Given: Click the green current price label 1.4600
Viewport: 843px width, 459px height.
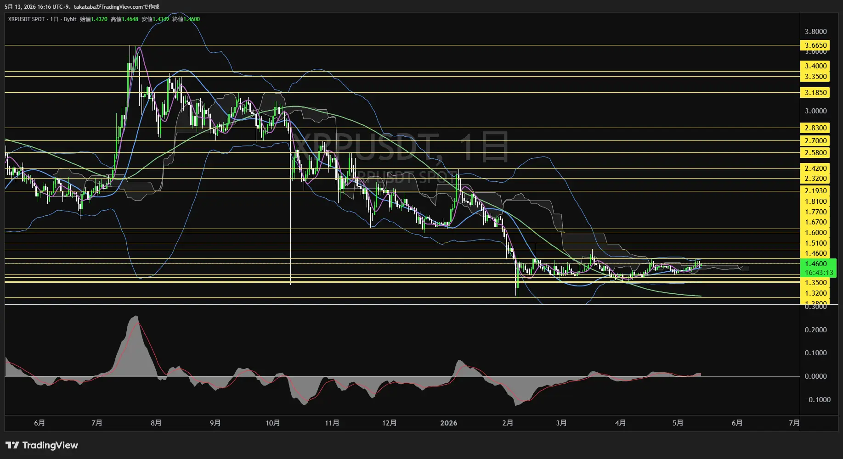Looking at the screenshot, I should pyautogui.click(x=815, y=264).
